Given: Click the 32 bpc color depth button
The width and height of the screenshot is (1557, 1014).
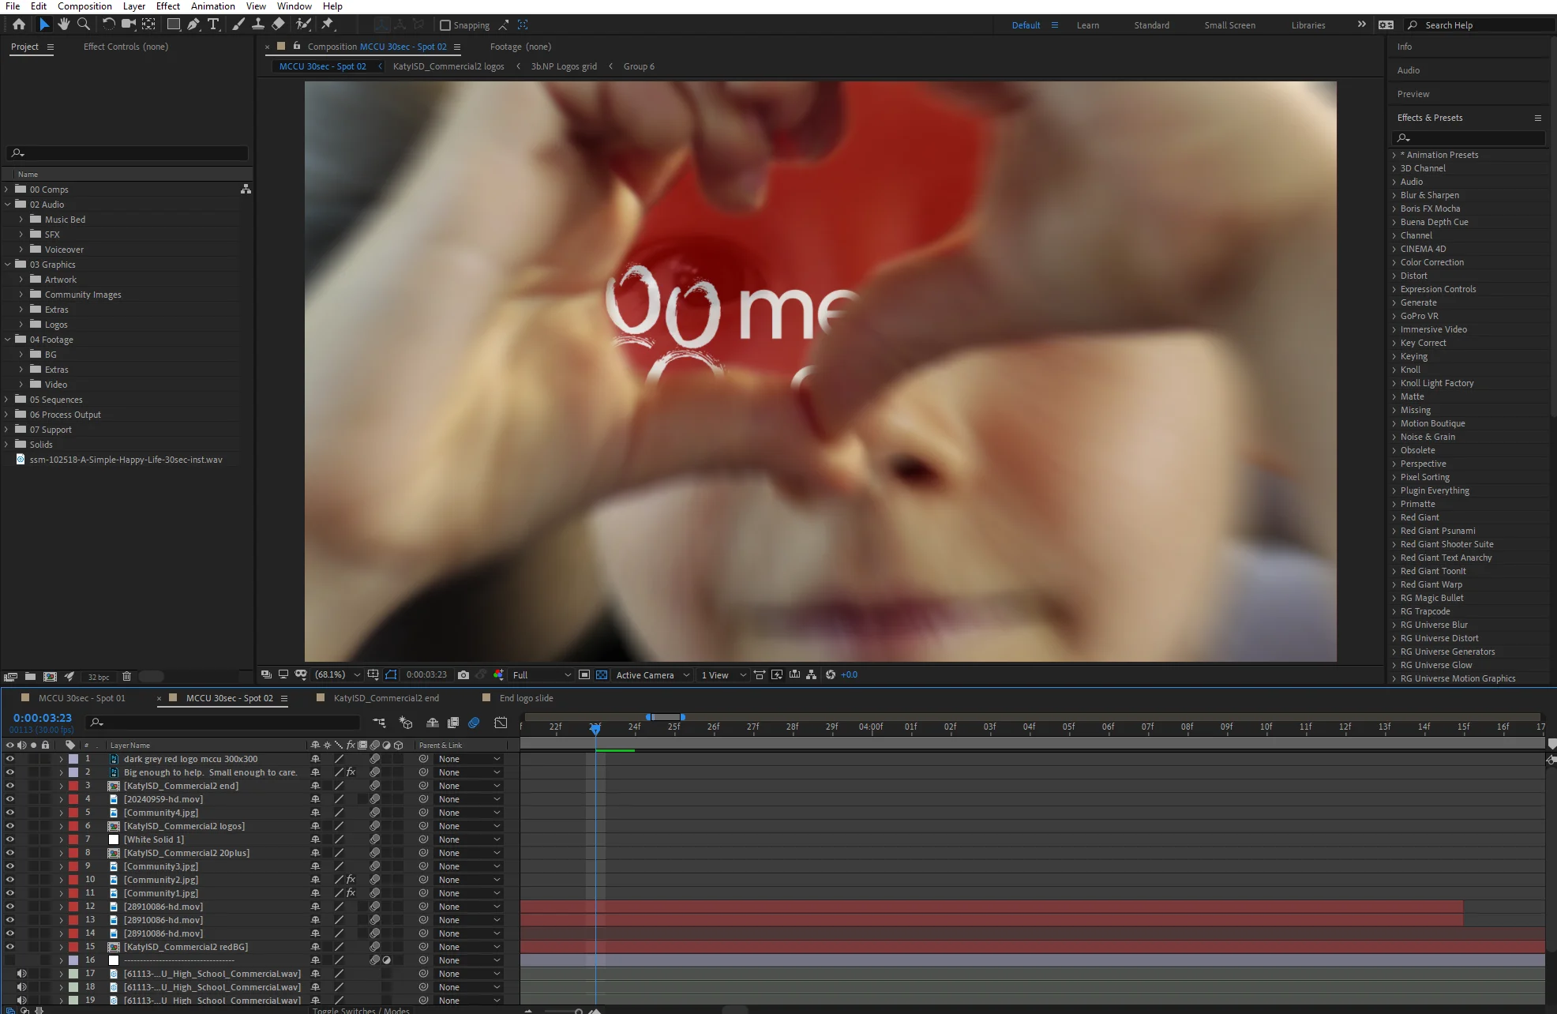Looking at the screenshot, I should [99, 677].
